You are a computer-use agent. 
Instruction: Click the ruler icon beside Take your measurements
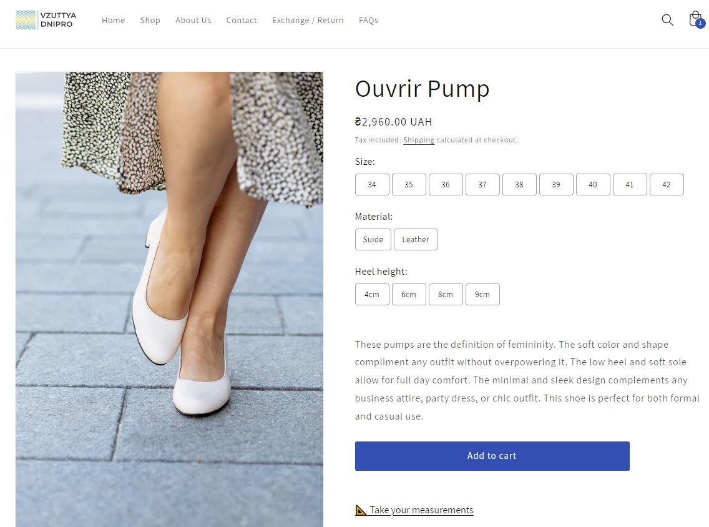pos(361,510)
